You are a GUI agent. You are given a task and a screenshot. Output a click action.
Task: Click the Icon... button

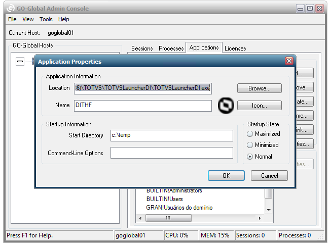coord(260,106)
